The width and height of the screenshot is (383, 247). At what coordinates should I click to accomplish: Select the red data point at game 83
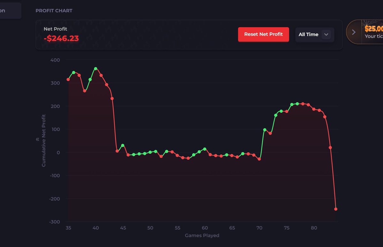pos(330,148)
